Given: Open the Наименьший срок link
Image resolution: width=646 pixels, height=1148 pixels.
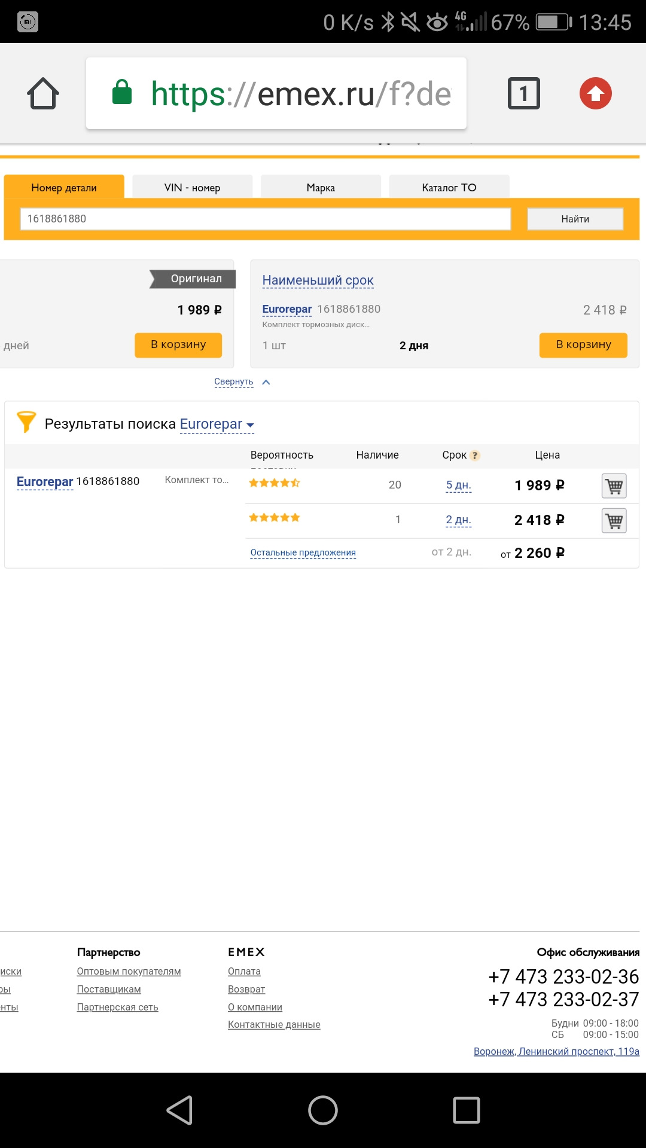Looking at the screenshot, I should tap(318, 280).
